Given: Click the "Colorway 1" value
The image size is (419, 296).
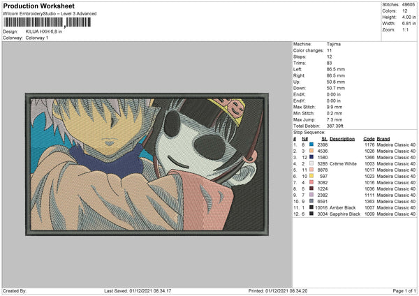Looking at the screenshot, I should click(37, 38).
